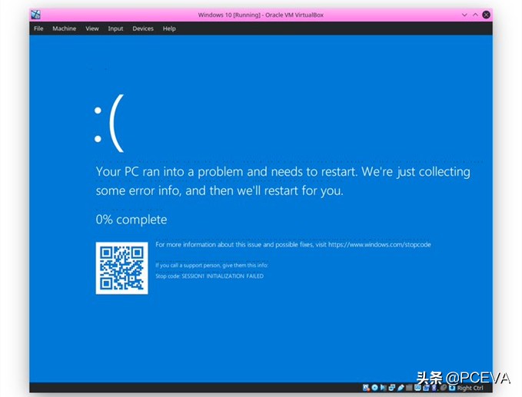Click the USB devices status icon
The width and height of the screenshot is (522, 397).
tap(401, 388)
